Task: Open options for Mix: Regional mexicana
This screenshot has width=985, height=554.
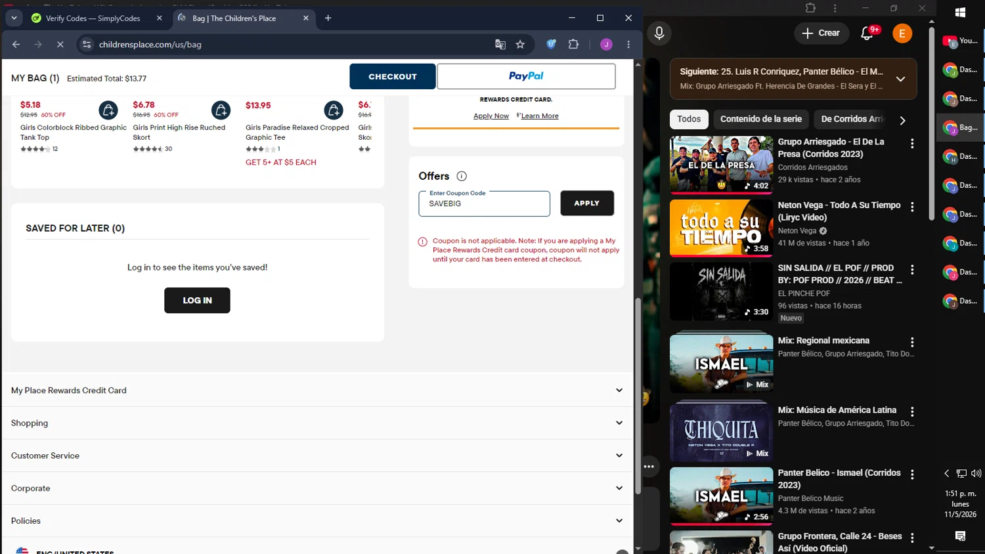Action: click(912, 343)
